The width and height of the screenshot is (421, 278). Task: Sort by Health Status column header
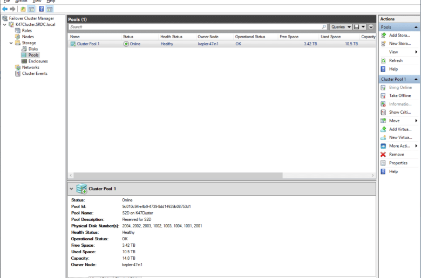click(x=177, y=37)
